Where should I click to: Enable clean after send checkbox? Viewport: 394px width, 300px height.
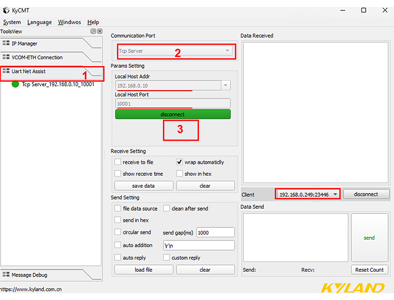click(167, 208)
